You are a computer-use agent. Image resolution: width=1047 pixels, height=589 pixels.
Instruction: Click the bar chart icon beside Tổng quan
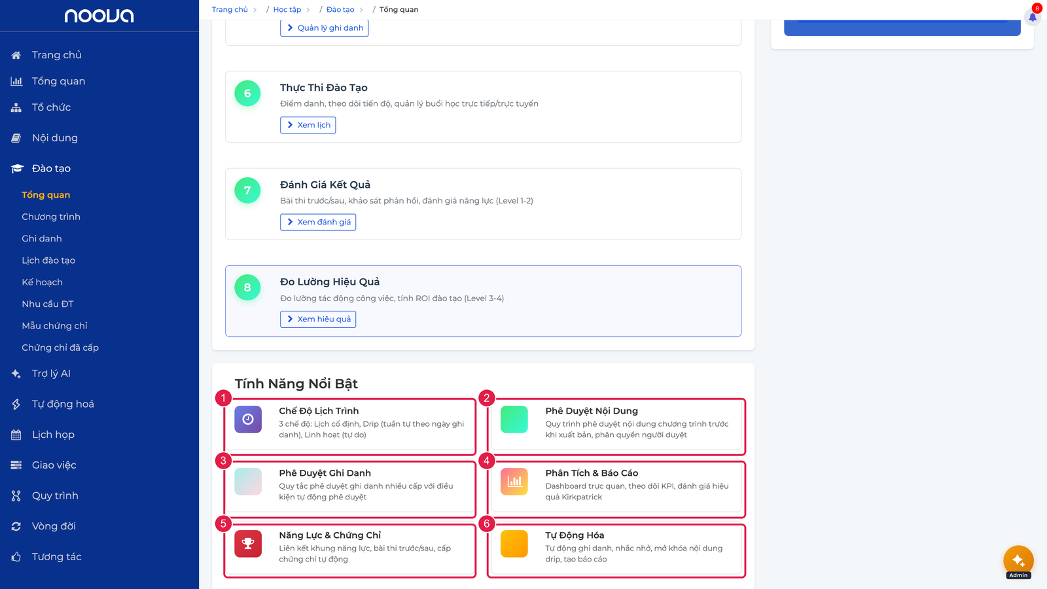coord(16,81)
